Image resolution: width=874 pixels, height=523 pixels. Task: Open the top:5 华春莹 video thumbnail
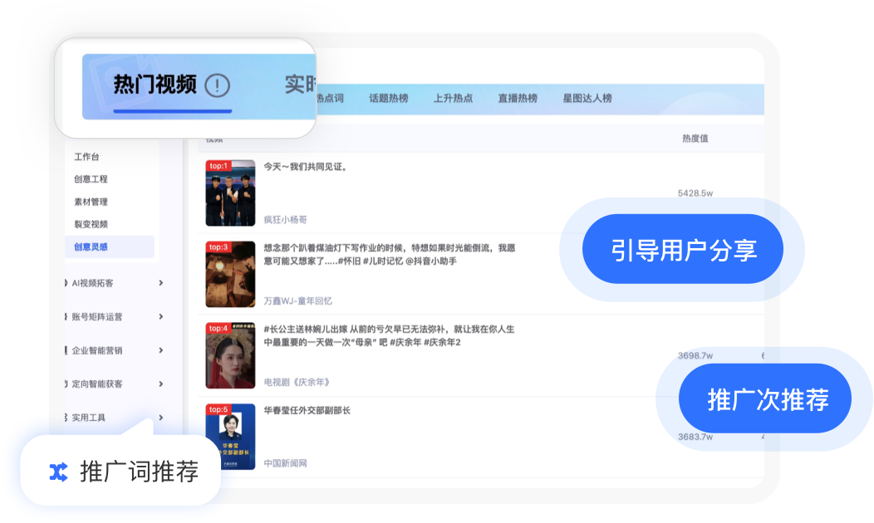230,437
